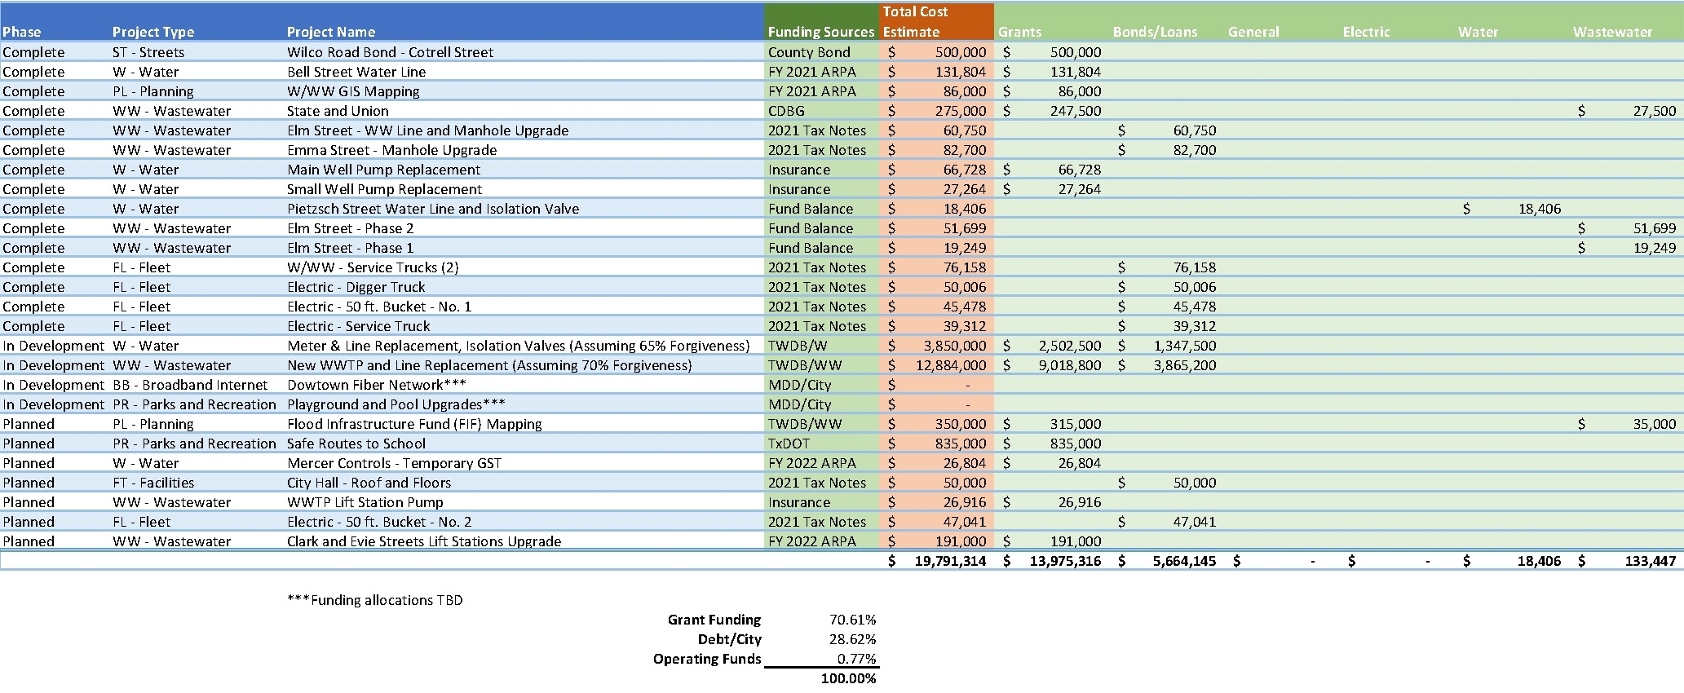
Task: Click the Total Cost Estimate header
Action: coord(915,22)
